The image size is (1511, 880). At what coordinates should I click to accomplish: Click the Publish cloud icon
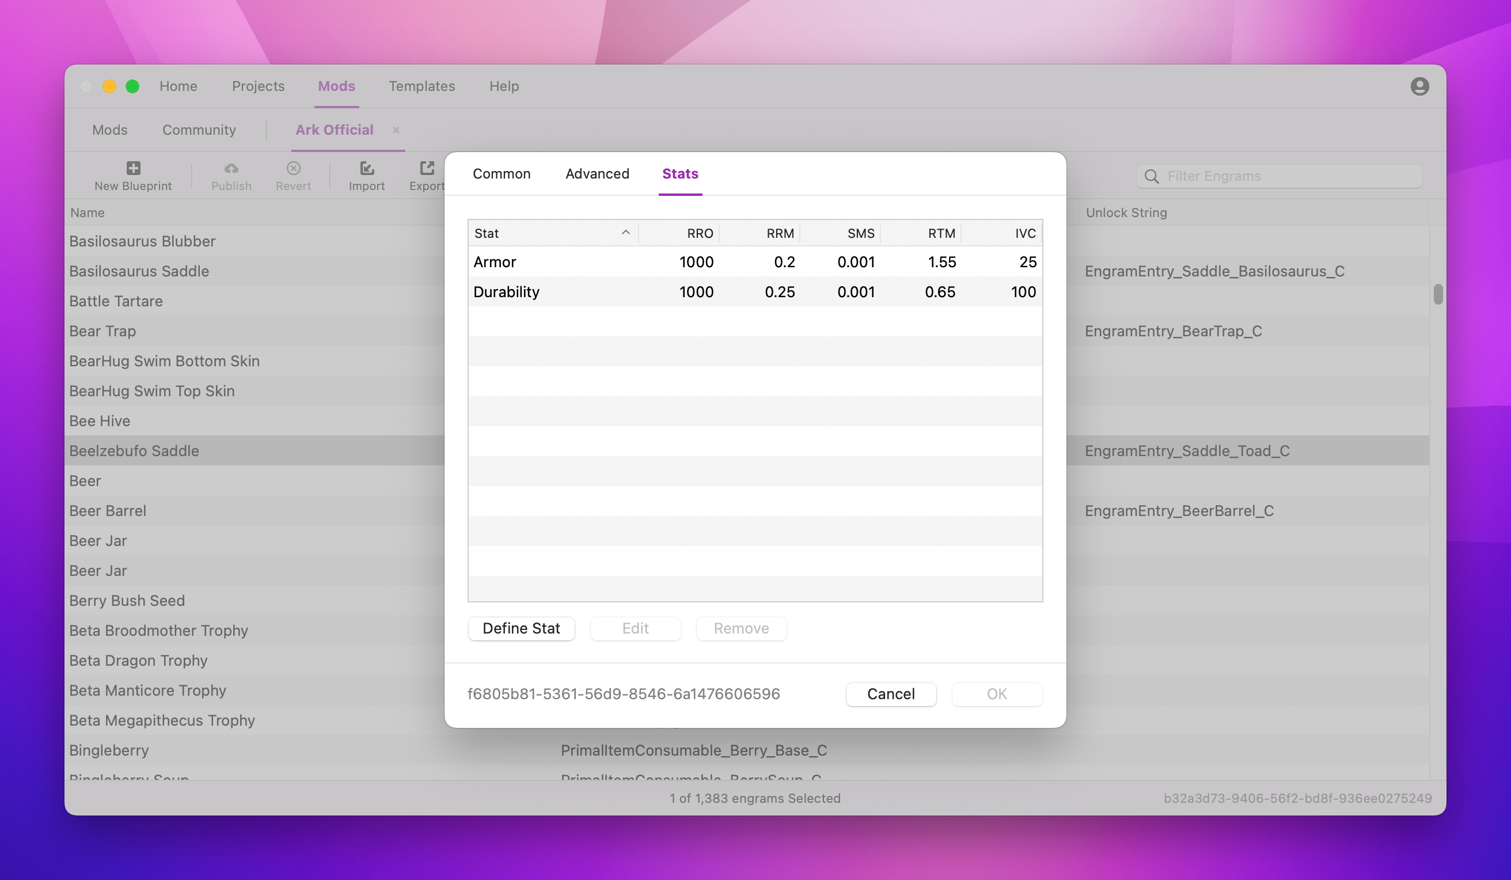click(x=231, y=168)
